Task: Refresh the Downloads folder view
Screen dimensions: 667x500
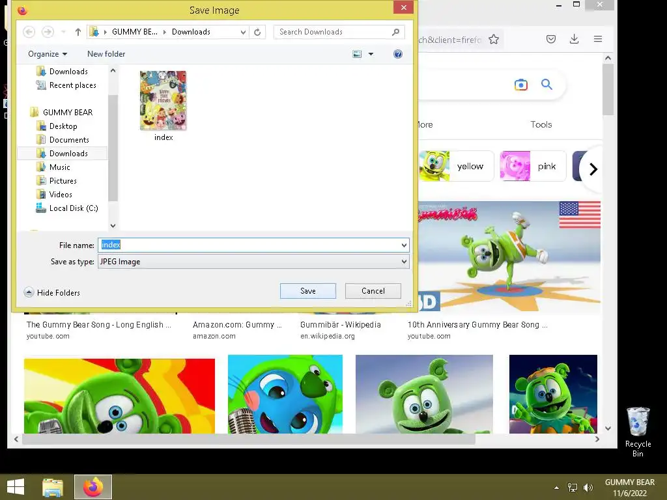Action: [257, 32]
